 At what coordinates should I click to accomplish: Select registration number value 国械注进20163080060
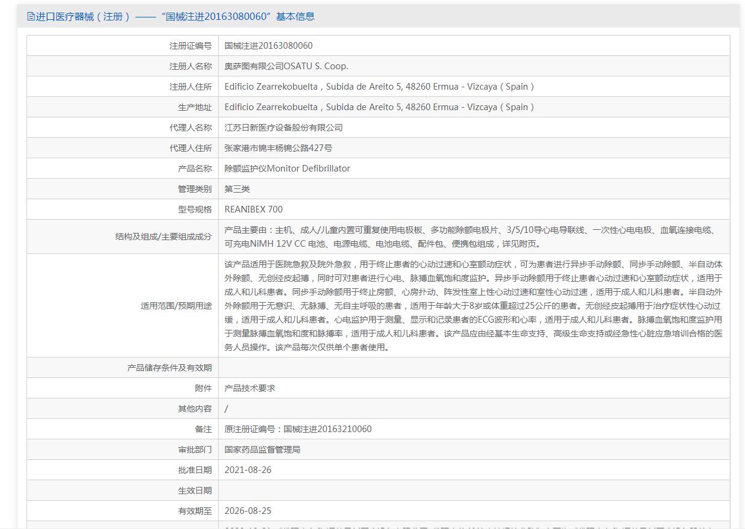(x=268, y=46)
